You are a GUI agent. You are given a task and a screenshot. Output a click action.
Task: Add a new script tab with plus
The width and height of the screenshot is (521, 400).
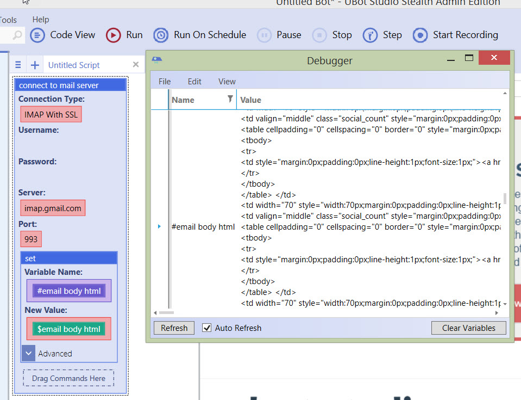pos(35,65)
